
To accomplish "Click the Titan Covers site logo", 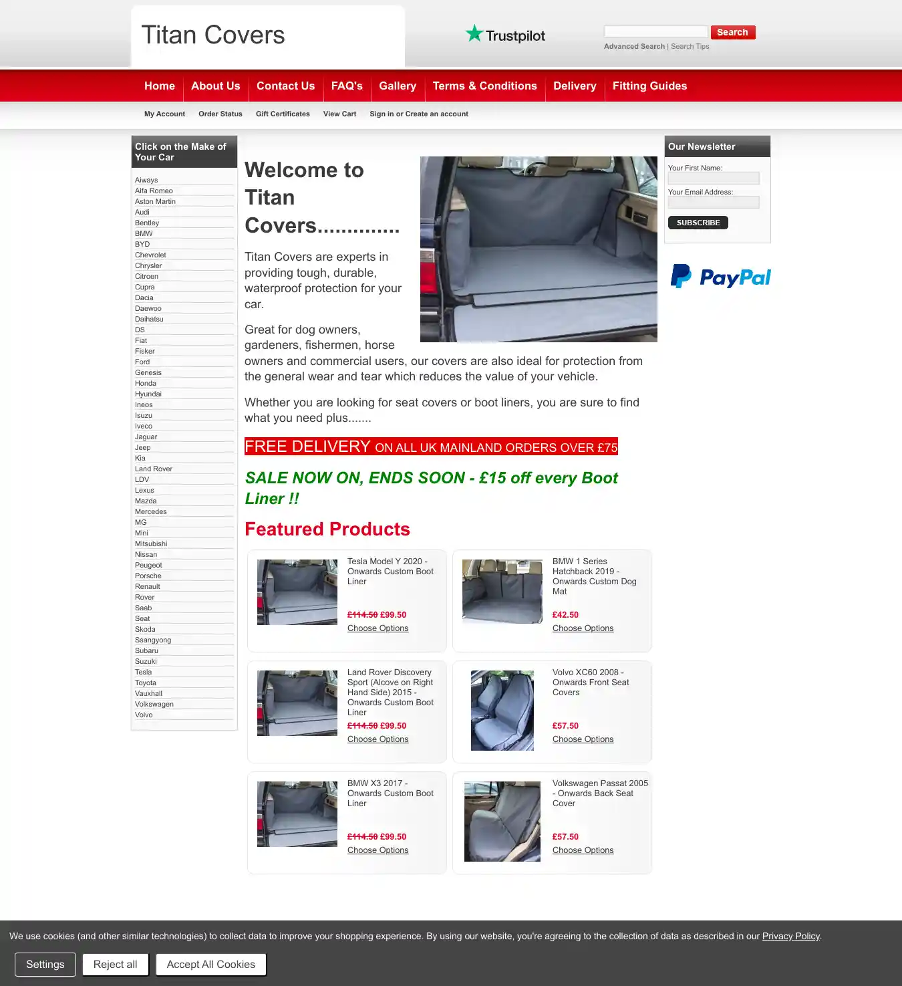I will (x=213, y=35).
